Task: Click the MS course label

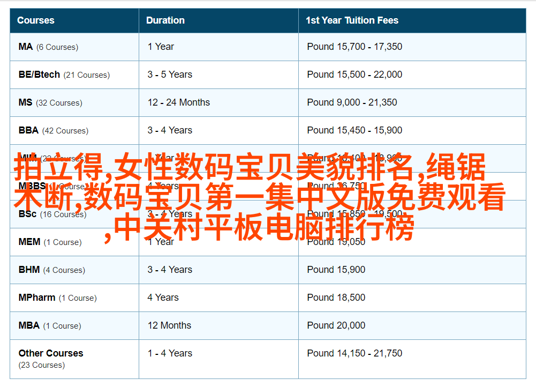Action: pyautogui.click(x=26, y=102)
